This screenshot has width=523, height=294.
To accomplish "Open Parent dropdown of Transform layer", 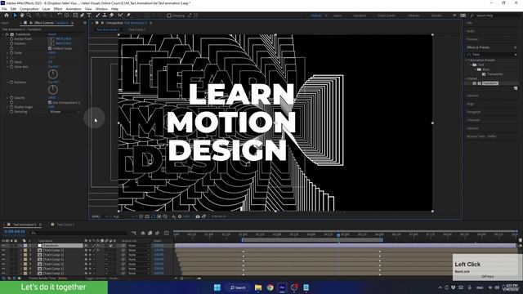I will coord(138,246).
